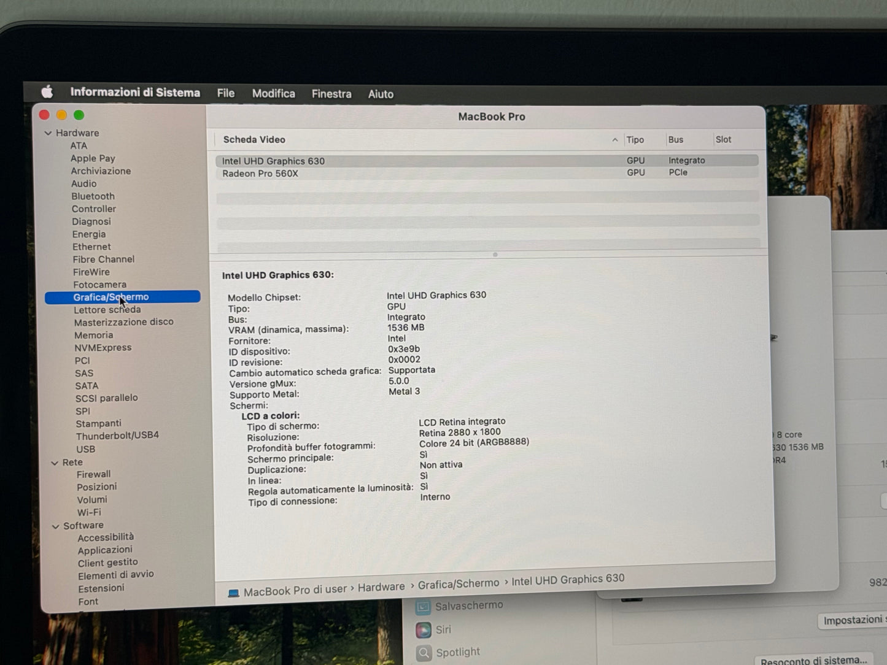Select Thunderbolt/USB4 in the sidebar
The width and height of the screenshot is (887, 665).
tap(117, 436)
